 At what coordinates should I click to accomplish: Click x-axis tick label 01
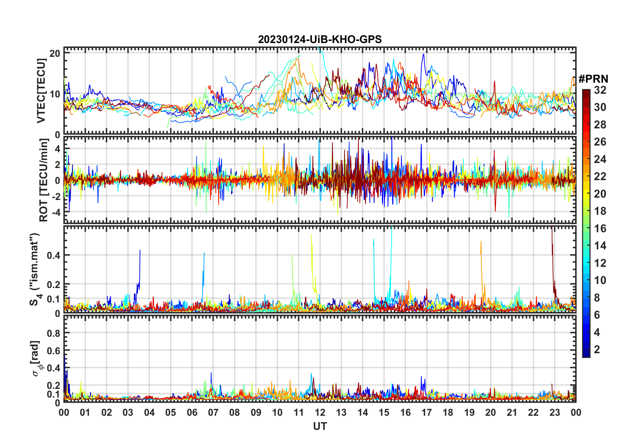85,412
